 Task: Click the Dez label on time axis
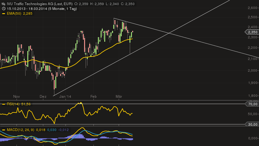pos(43,97)
